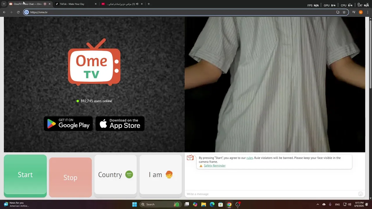Image resolution: width=372 pixels, height=209 pixels.
Task: Open the media control icon in the toolbar
Action: [x=354, y=12]
